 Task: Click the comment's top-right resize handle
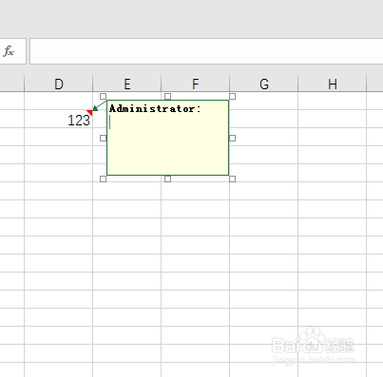pyautogui.click(x=232, y=96)
